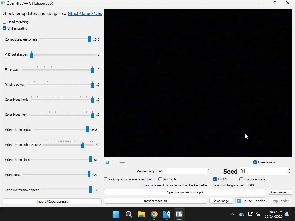Click the '800' chroma loss value
This screenshot has width=295, height=221.
(97, 159)
